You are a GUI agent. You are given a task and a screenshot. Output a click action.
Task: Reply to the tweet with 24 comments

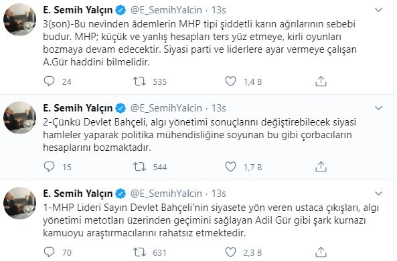point(49,81)
